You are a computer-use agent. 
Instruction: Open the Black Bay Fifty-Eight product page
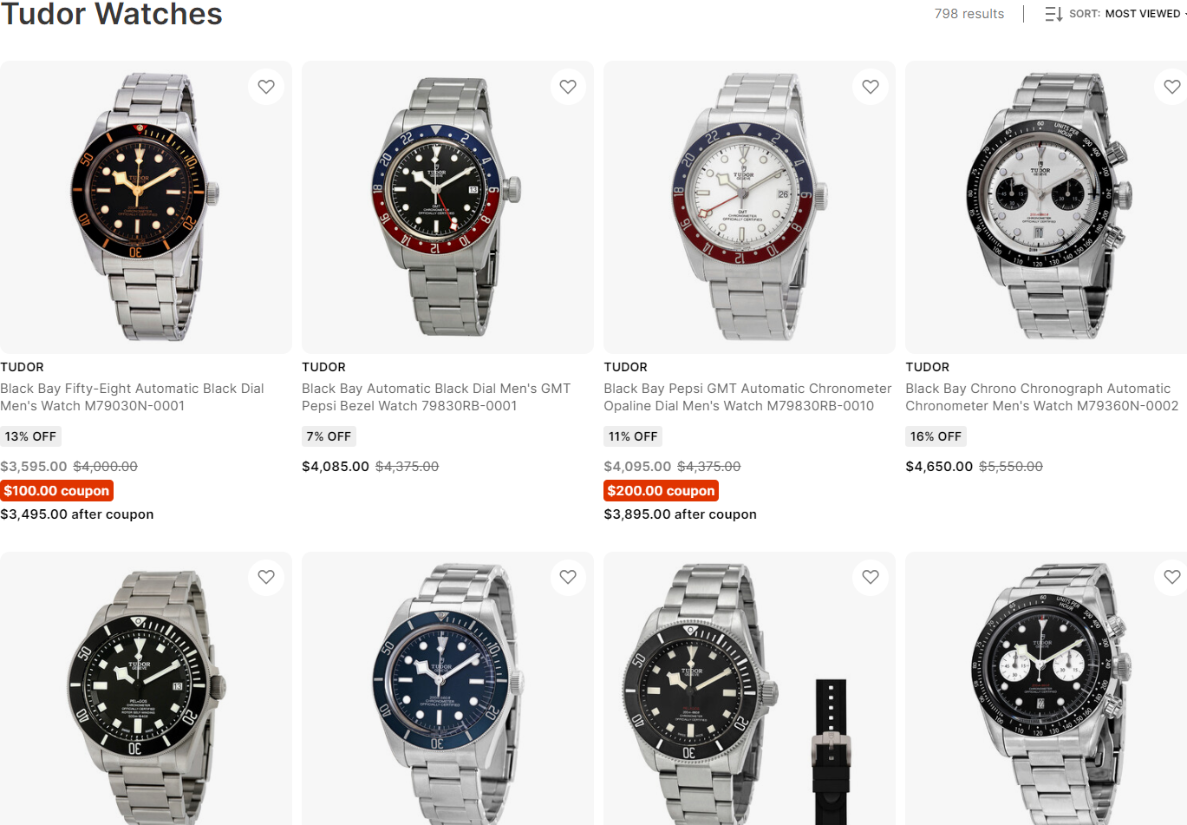(x=131, y=396)
